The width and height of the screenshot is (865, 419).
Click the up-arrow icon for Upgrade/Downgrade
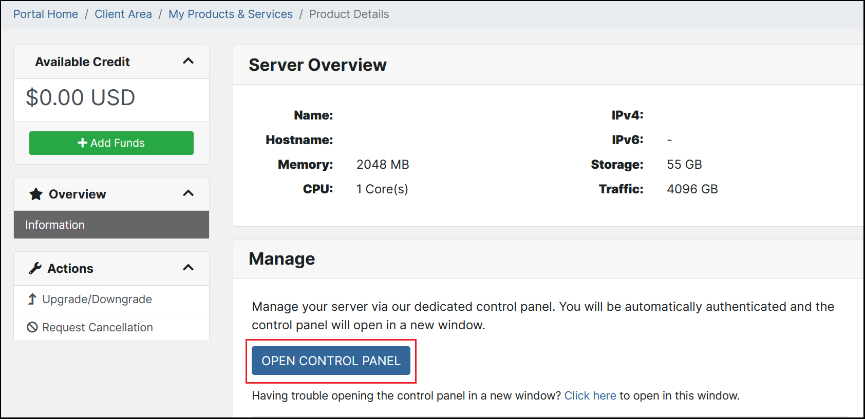(x=32, y=299)
